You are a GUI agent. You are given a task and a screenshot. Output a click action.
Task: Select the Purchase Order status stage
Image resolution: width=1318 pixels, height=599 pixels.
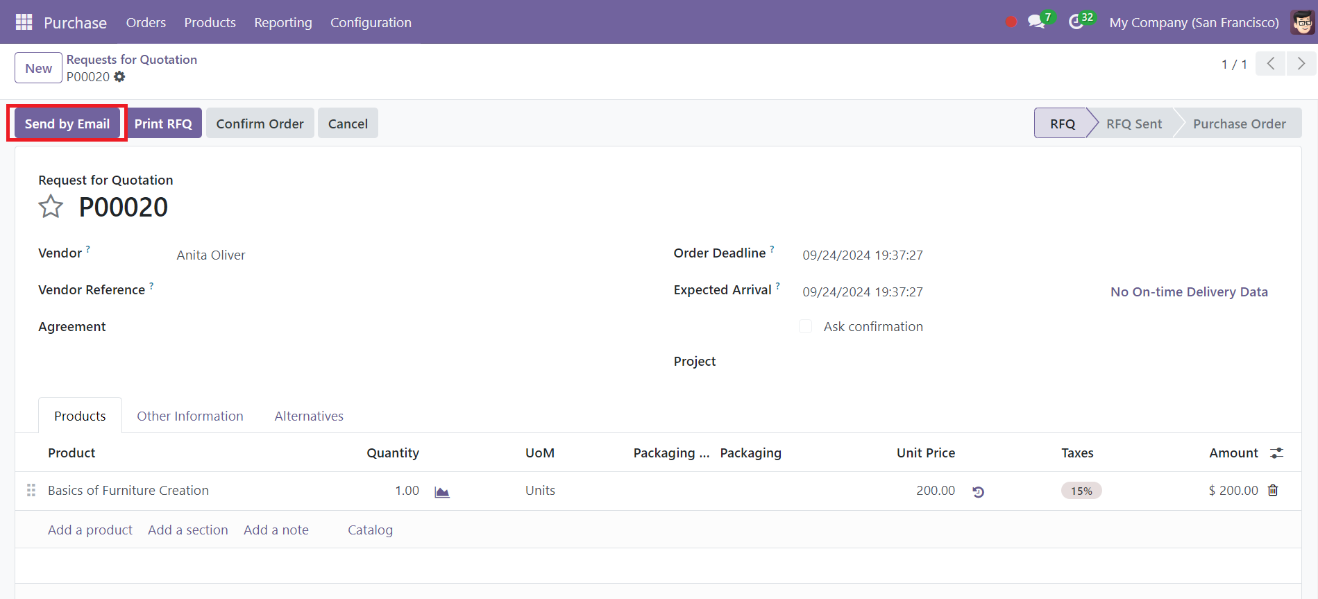[x=1240, y=124]
